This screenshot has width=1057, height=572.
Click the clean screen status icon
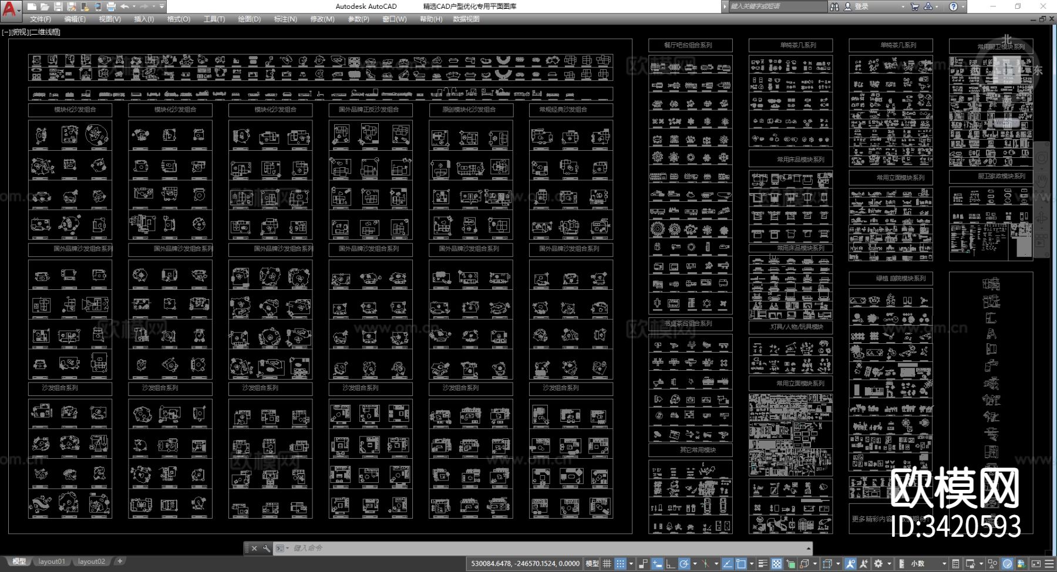1036,564
